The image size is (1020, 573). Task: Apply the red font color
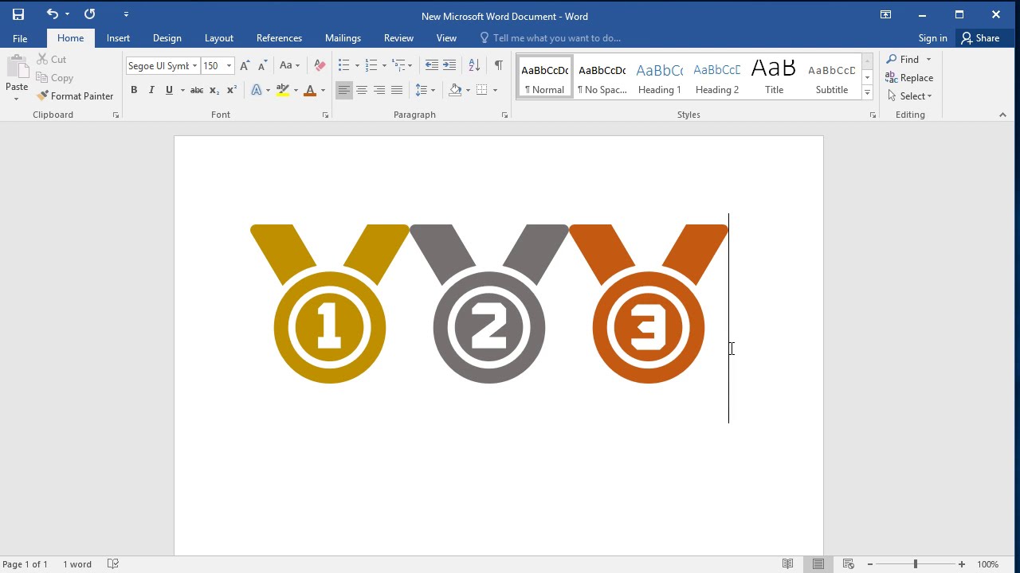click(310, 91)
